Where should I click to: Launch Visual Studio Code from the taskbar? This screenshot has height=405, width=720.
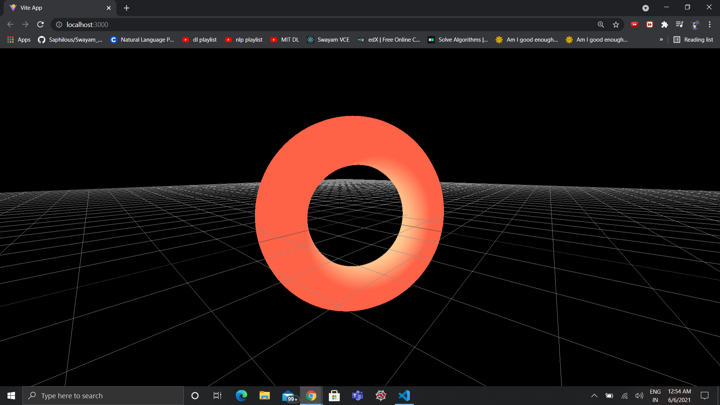pyautogui.click(x=404, y=395)
